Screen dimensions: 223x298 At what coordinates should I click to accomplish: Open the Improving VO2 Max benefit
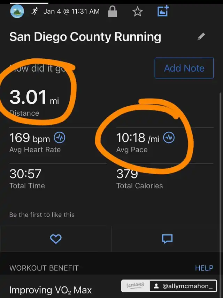pos(51,290)
